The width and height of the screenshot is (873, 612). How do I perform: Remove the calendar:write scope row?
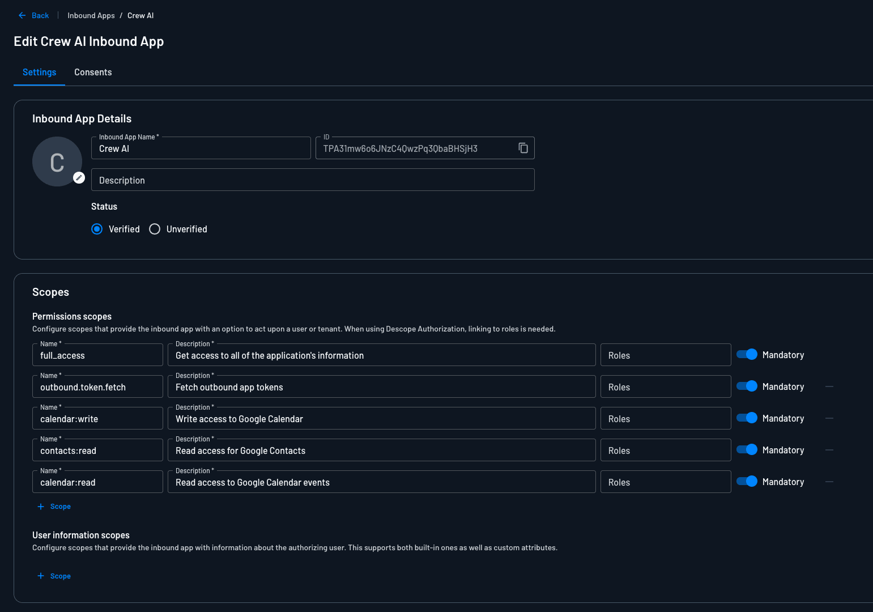[829, 418]
